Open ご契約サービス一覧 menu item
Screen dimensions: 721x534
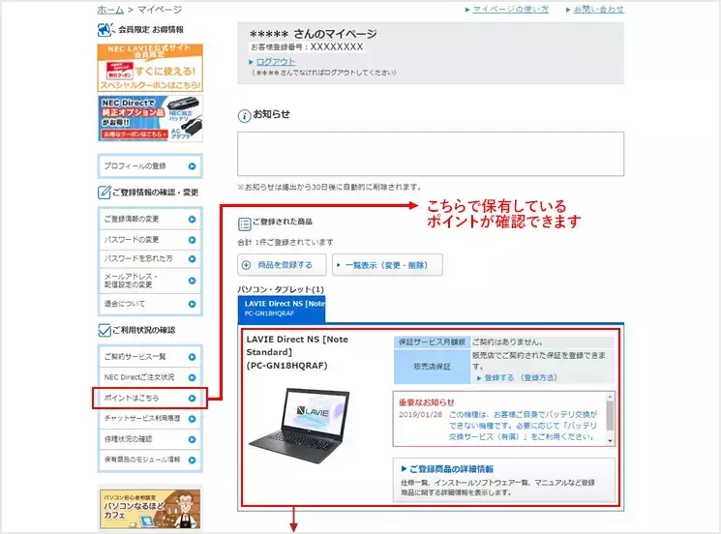click(150, 357)
